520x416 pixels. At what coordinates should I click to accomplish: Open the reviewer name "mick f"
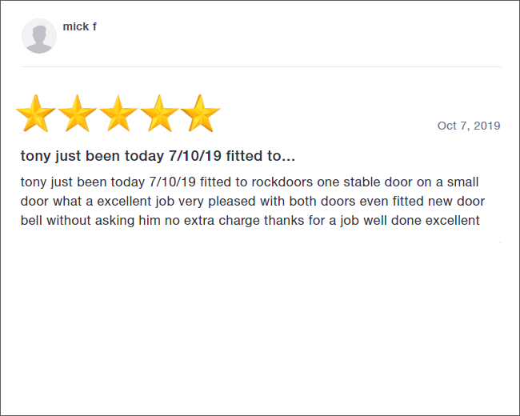coord(80,26)
